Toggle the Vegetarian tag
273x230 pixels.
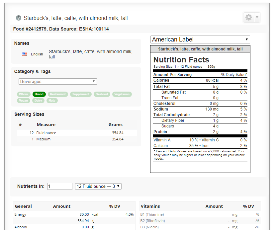click(122, 94)
